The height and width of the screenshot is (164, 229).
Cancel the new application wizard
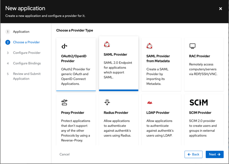coord(64,154)
